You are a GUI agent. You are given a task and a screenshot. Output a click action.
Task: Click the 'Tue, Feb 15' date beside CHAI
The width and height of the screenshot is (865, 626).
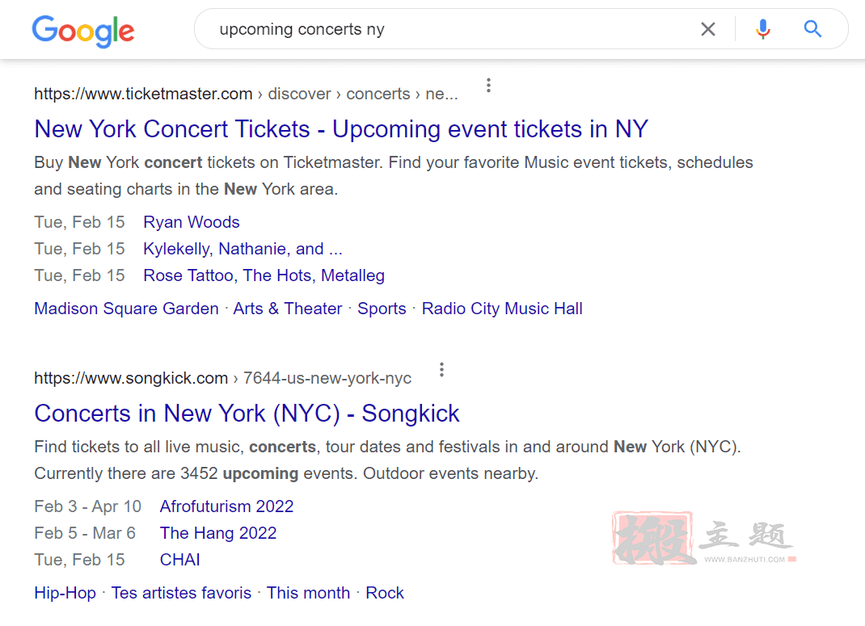79,560
